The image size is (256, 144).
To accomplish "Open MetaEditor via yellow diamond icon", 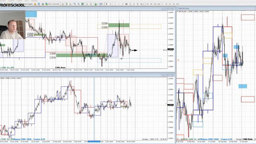I will tap(35, 4).
